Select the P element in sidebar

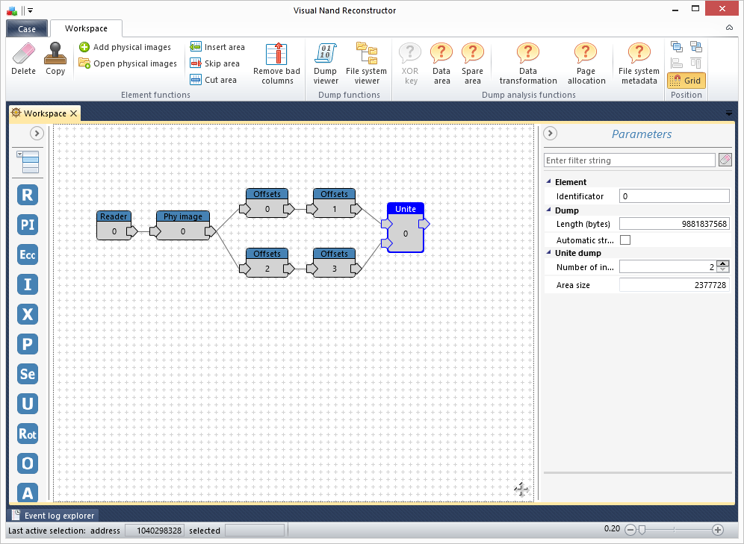tap(28, 344)
